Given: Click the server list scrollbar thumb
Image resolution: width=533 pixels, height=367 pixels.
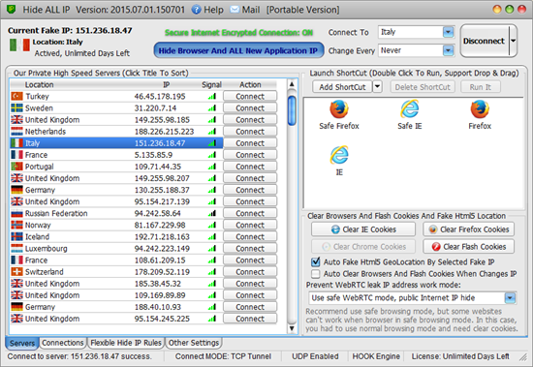Looking at the screenshot, I should (x=292, y=110).
